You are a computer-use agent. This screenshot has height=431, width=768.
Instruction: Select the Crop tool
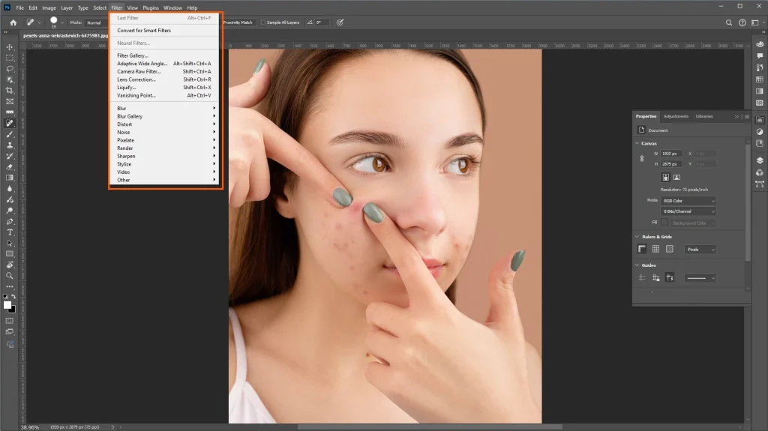9,91
